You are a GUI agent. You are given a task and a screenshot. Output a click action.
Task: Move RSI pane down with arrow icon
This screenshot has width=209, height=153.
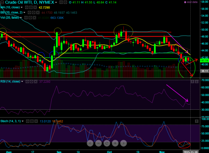tap(197, 81)
